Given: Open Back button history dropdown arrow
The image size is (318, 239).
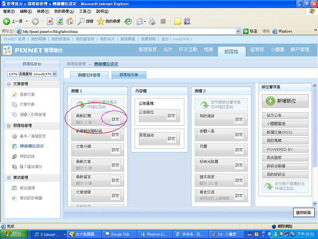Looking at the screenshot, I should pos(26,21).
